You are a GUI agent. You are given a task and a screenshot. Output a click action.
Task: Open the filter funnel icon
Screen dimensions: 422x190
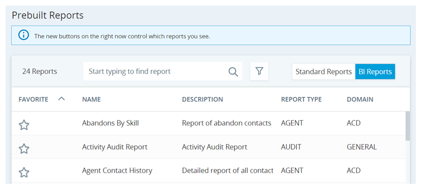pyautogui.click(x=259, y=72)
